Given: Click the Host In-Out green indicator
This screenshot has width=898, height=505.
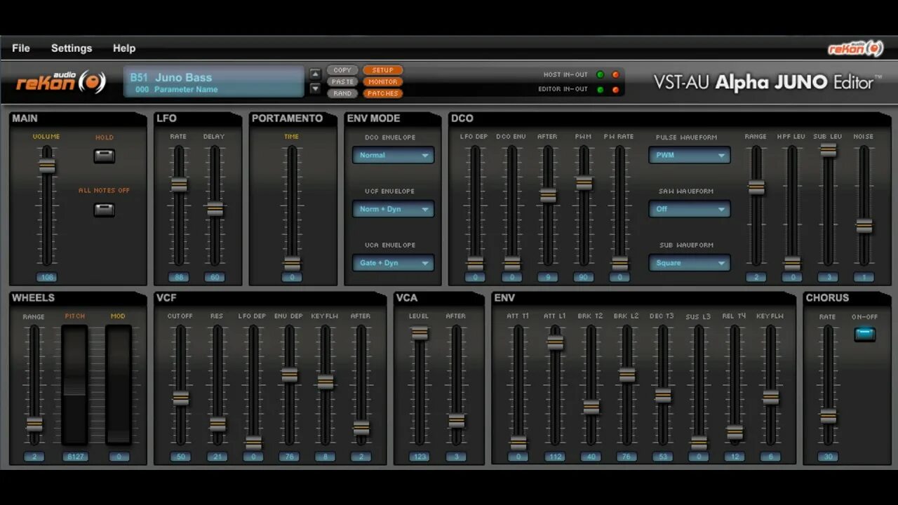Looking at the screenshot, I should [601, 74].
